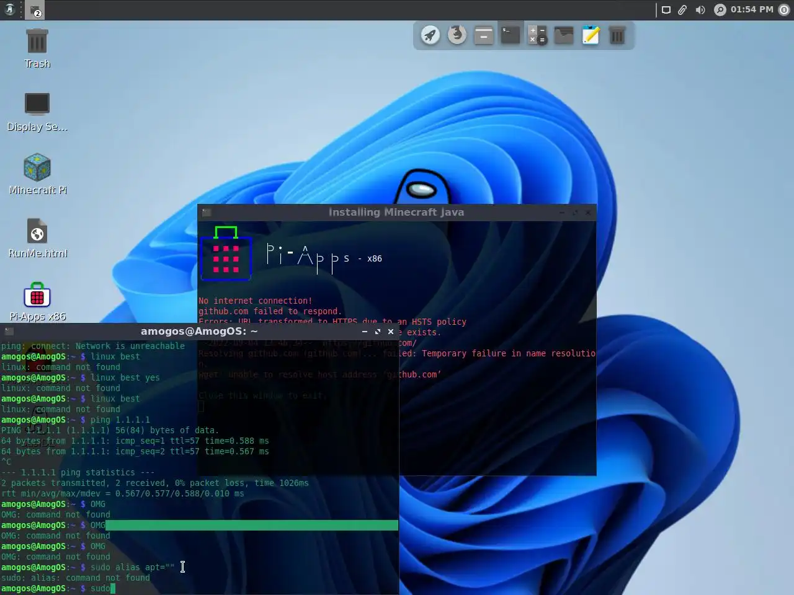This screenshot has width=794, height=595.
Task: Click the 'icmp_seq=1' ping reply line
Action: click(x=135, y=441)
